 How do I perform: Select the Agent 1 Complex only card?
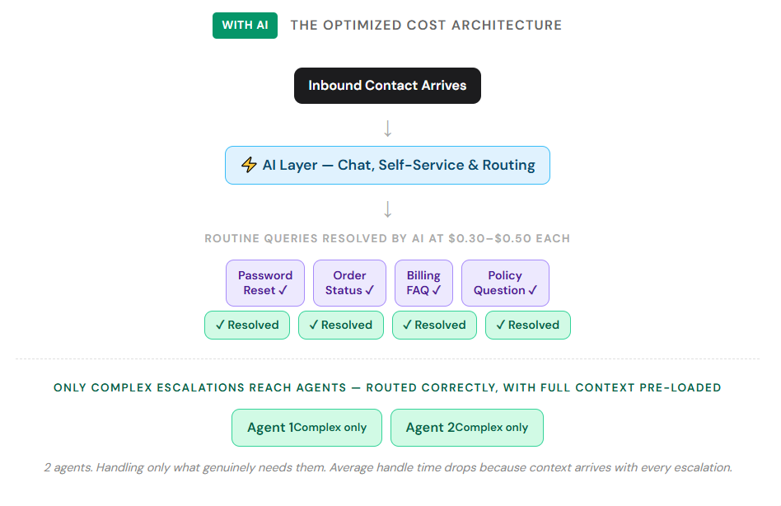[x=306, y=428]
